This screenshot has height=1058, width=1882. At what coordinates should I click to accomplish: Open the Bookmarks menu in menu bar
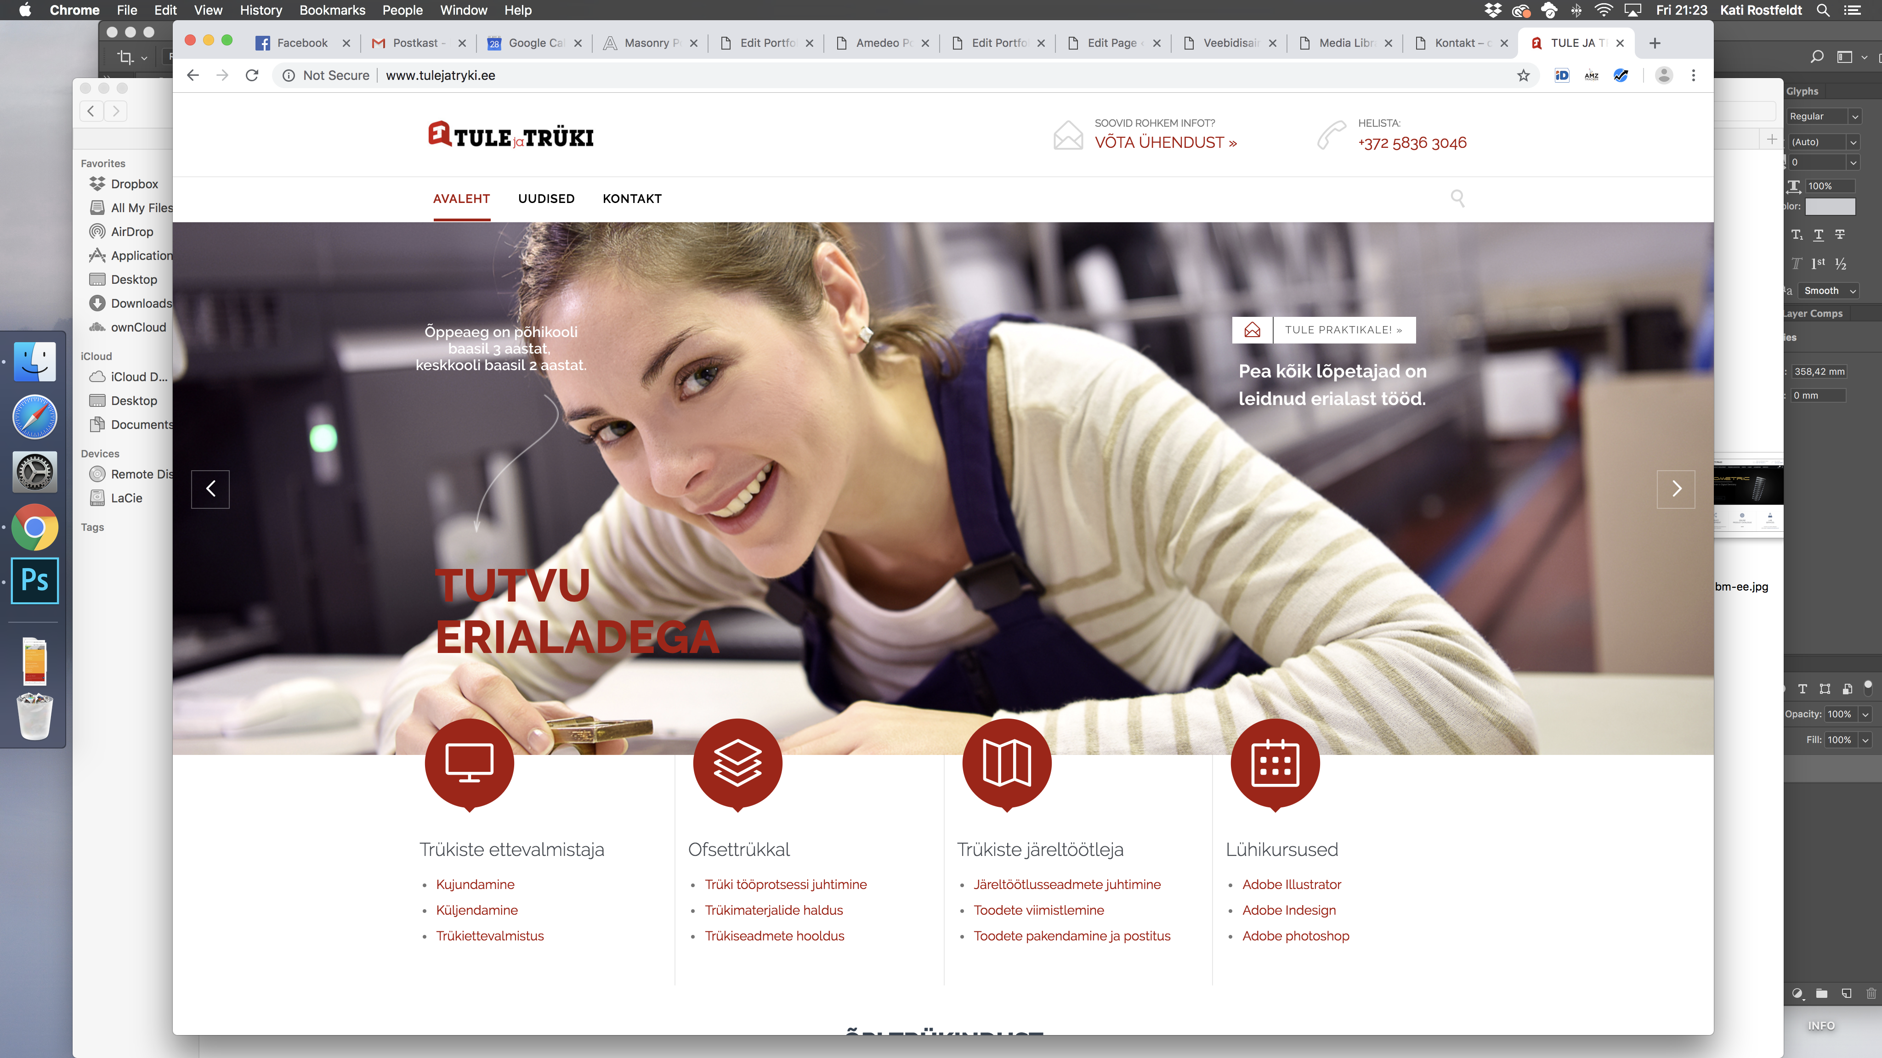coord(332,10)
